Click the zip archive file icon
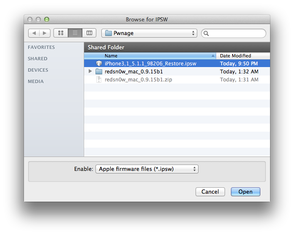The width and height of the screenshot is (294, 235). click(99, 80)
